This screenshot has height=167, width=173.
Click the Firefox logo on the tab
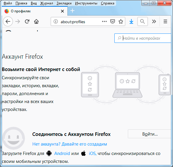point(7,11)
